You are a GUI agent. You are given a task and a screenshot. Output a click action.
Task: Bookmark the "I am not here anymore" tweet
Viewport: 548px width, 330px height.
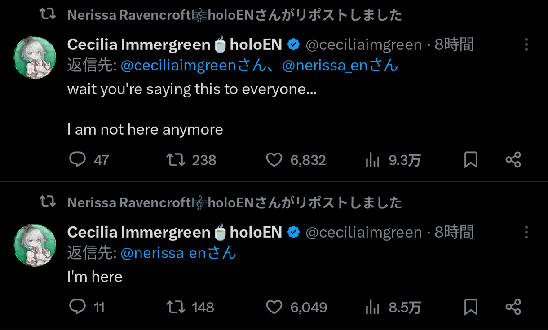[471, 160]
